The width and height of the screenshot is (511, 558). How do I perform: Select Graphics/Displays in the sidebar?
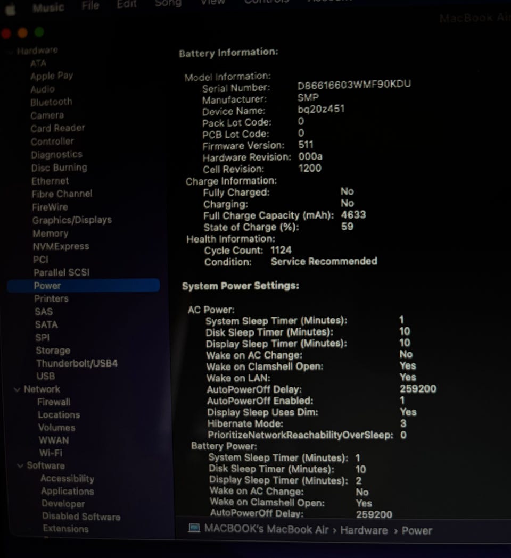coord(72,220)
